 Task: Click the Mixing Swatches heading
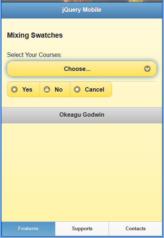[35, 35]
